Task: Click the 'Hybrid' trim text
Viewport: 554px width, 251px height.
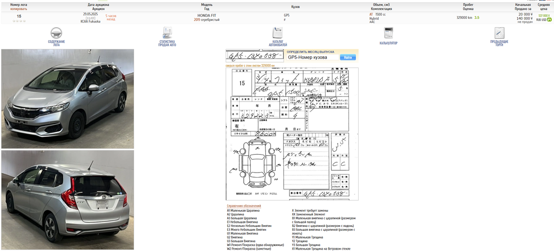Action: (x=374, y=18)
